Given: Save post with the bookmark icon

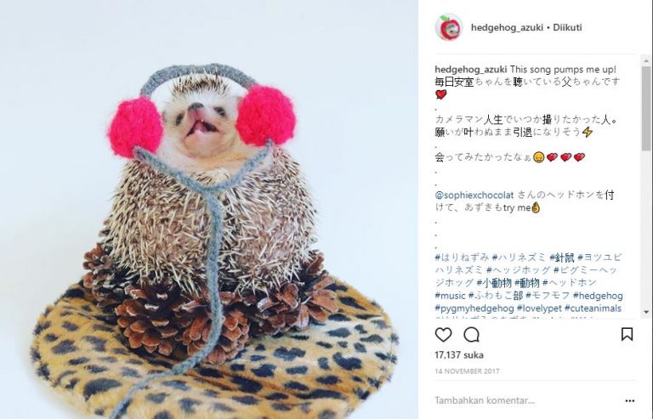Looking at the screenshot, I should tap(627, 334).
